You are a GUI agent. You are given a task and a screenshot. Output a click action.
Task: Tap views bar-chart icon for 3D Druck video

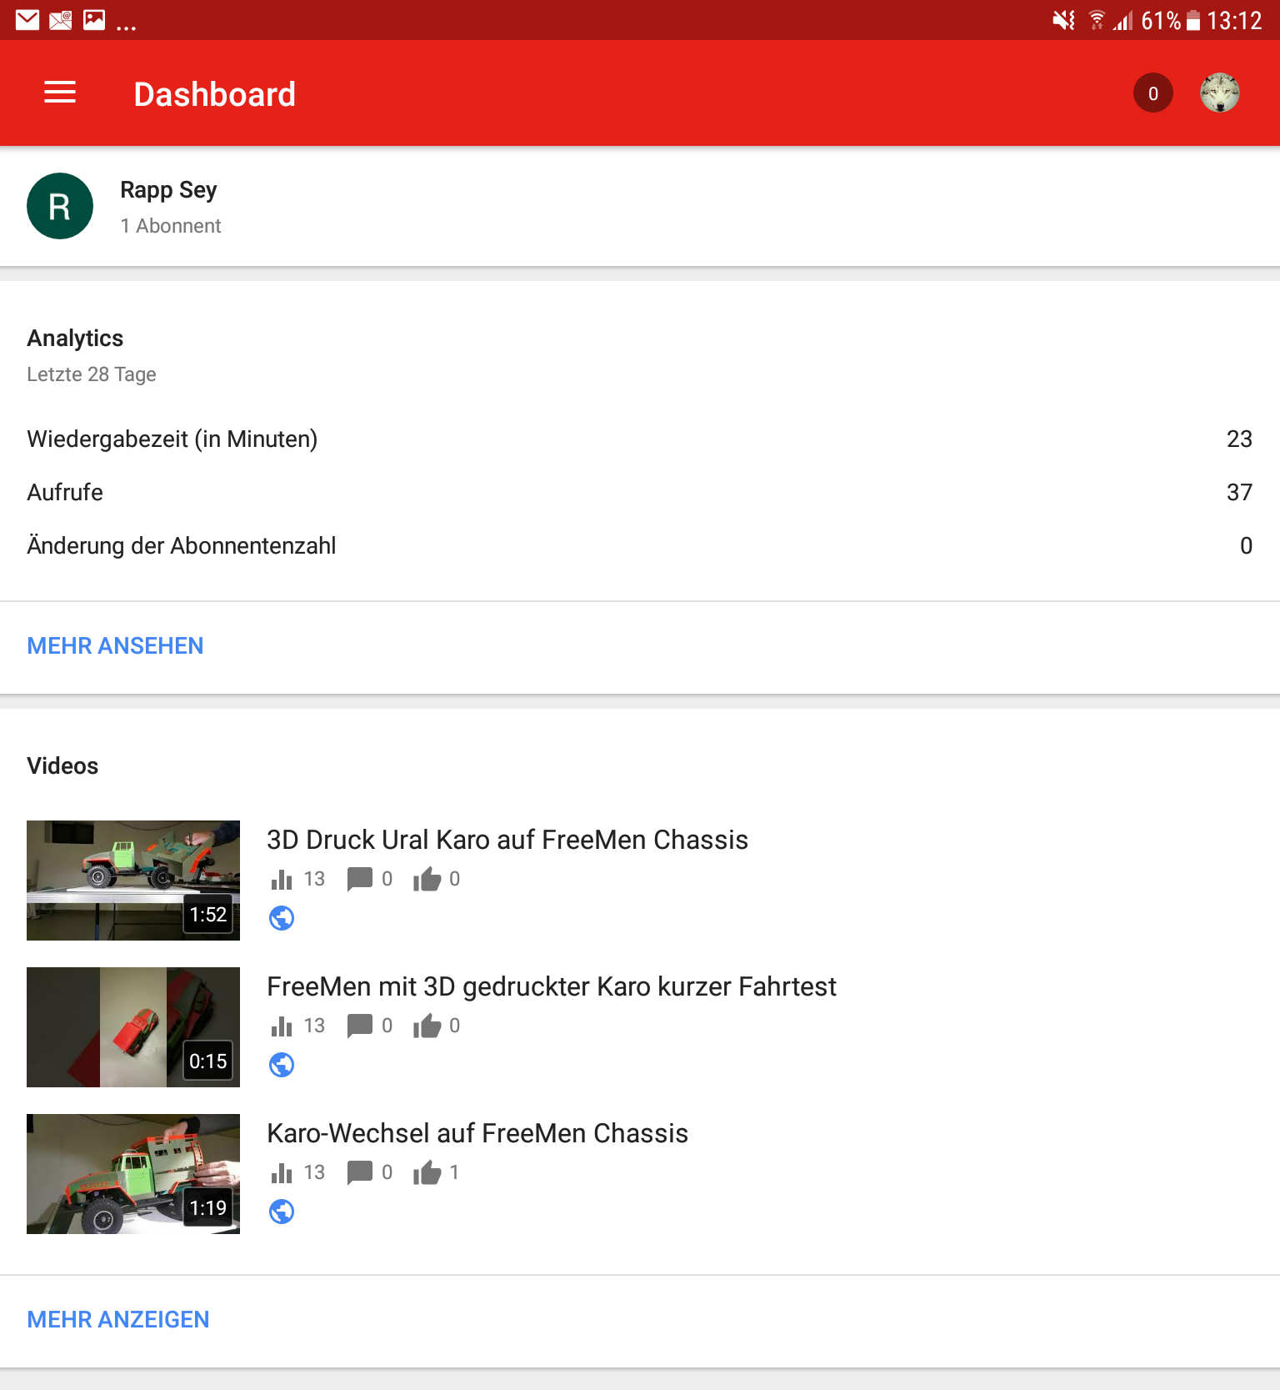pos(282,880)
